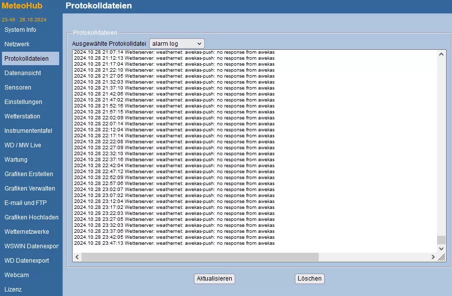Click the Löschen button
The image size is (452, 296).
[310, 279]
